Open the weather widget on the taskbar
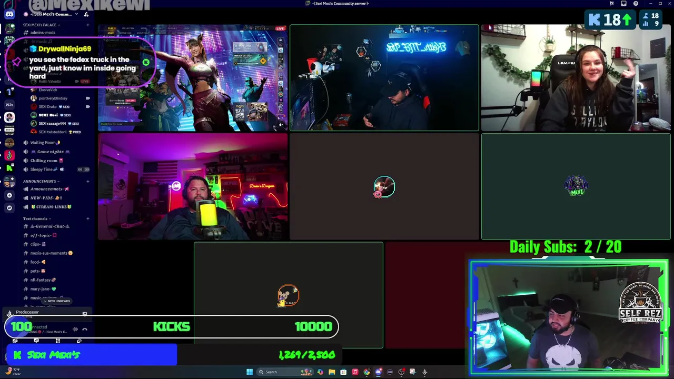 [x=13, y=372]
